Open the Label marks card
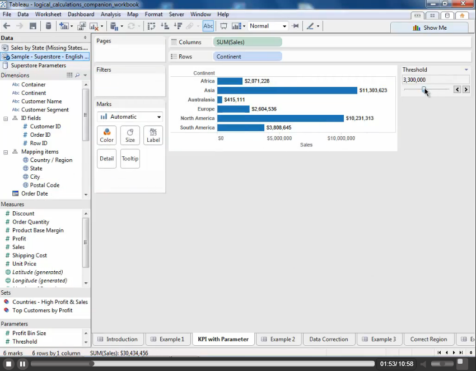Screen dimensions: 476x371 point(153,135)
